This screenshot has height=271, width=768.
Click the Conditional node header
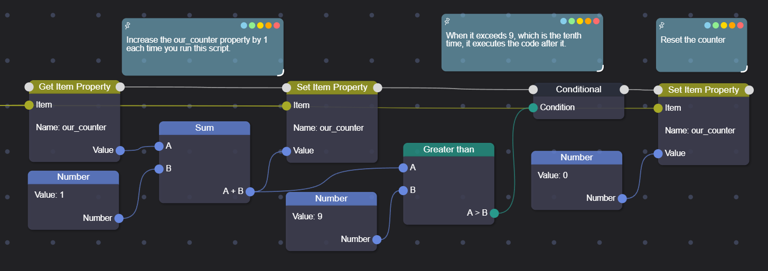tap(578, 90)
